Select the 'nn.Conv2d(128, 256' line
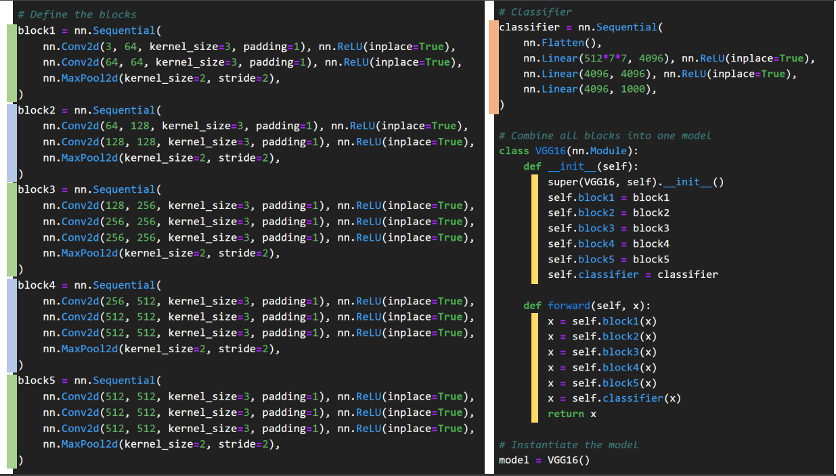 [x=259, y=206]
